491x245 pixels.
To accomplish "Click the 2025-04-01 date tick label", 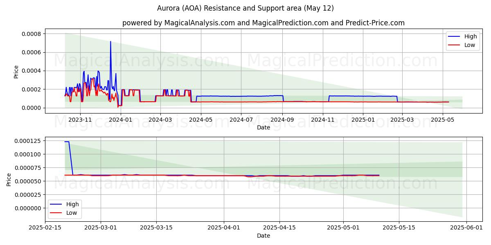I will pos(224,228).
